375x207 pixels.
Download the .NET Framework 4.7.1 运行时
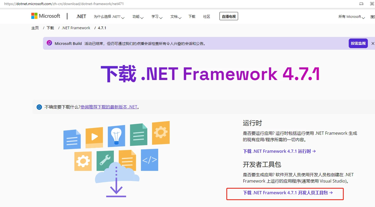tap(279, 151)
